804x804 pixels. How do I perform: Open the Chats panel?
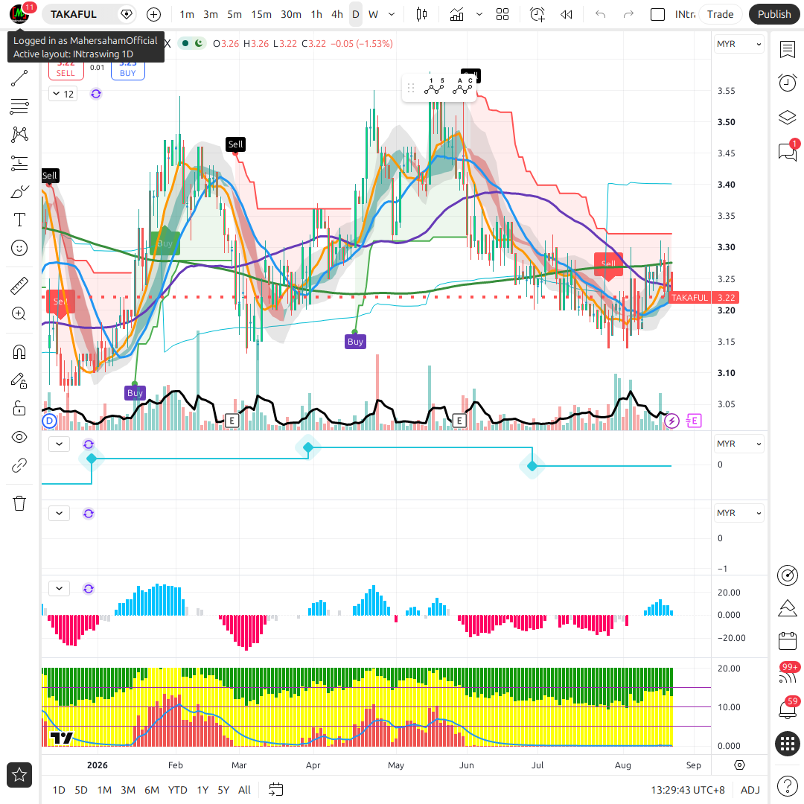pyautogui.click(x=787, y=151)
